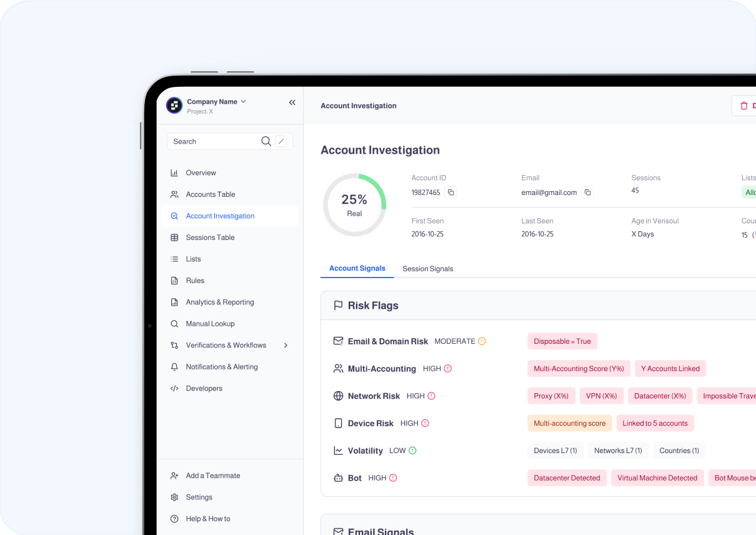Click the Disposable = True tag

click(562, 341)
